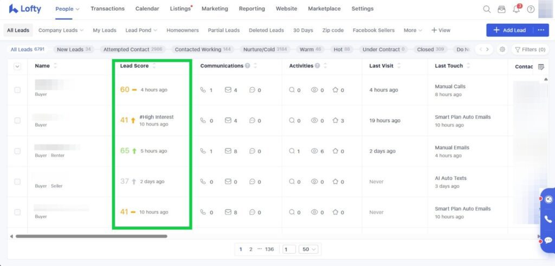
Task: Click phone call icon in score 60 row
Action: point(203,90)
